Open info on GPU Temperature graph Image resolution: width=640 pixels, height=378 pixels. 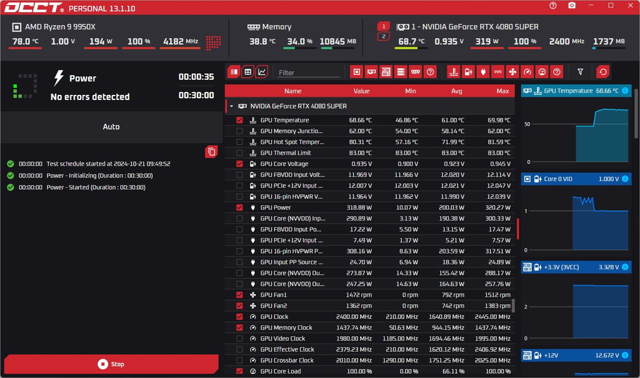pos(625,91)
